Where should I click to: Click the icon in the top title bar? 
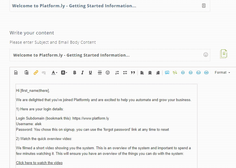(x=204, y=6)
